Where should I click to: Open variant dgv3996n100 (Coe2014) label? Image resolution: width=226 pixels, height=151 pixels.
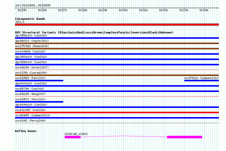(31, 62)
